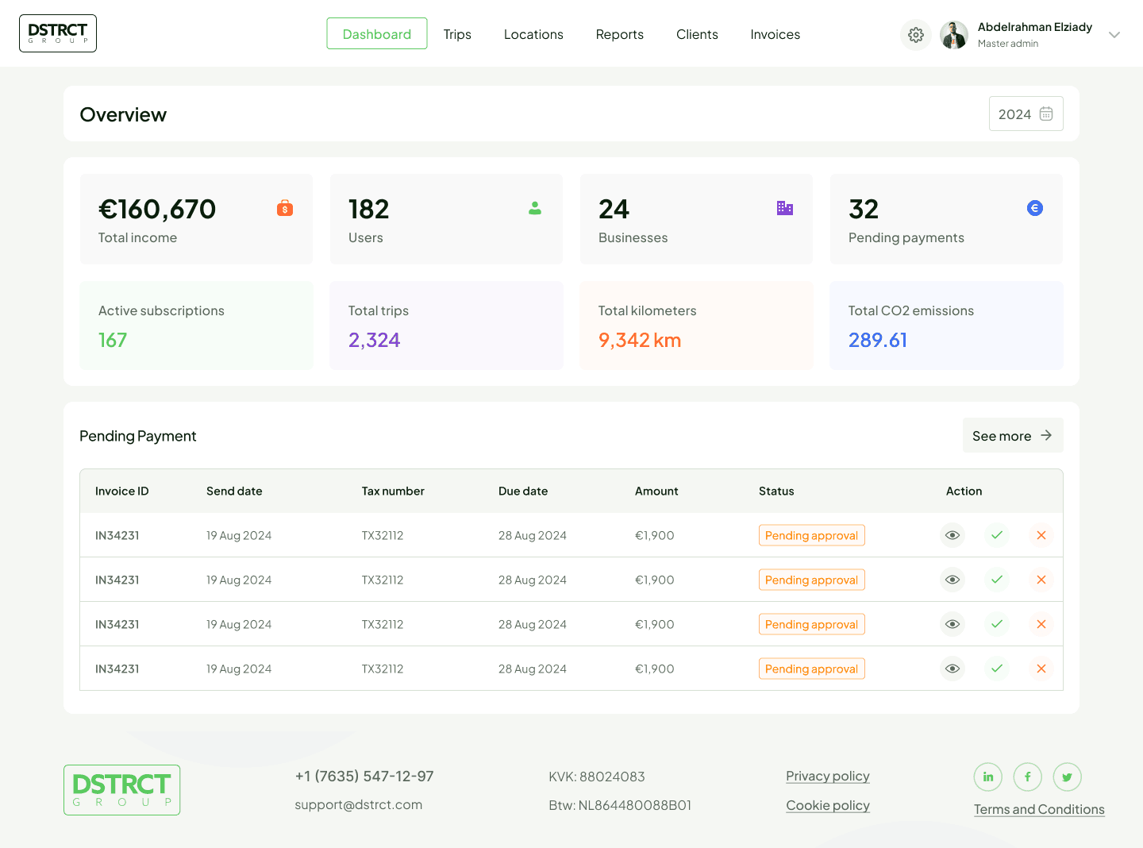Click the Status column header
Screen dimensions: 1143x848
point(776,491)
